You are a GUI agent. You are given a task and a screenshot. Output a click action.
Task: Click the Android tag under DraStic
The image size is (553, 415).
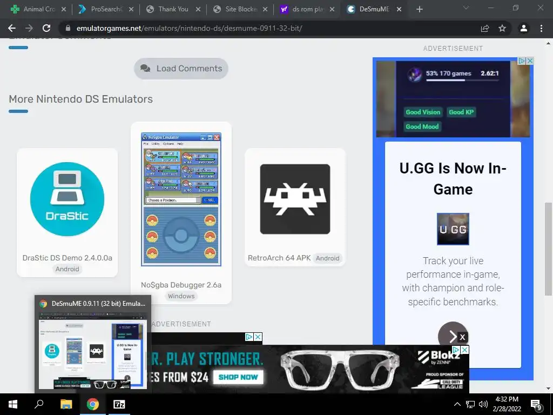[67, 269]
